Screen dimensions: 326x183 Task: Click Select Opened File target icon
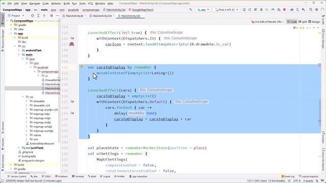point(33,16)
